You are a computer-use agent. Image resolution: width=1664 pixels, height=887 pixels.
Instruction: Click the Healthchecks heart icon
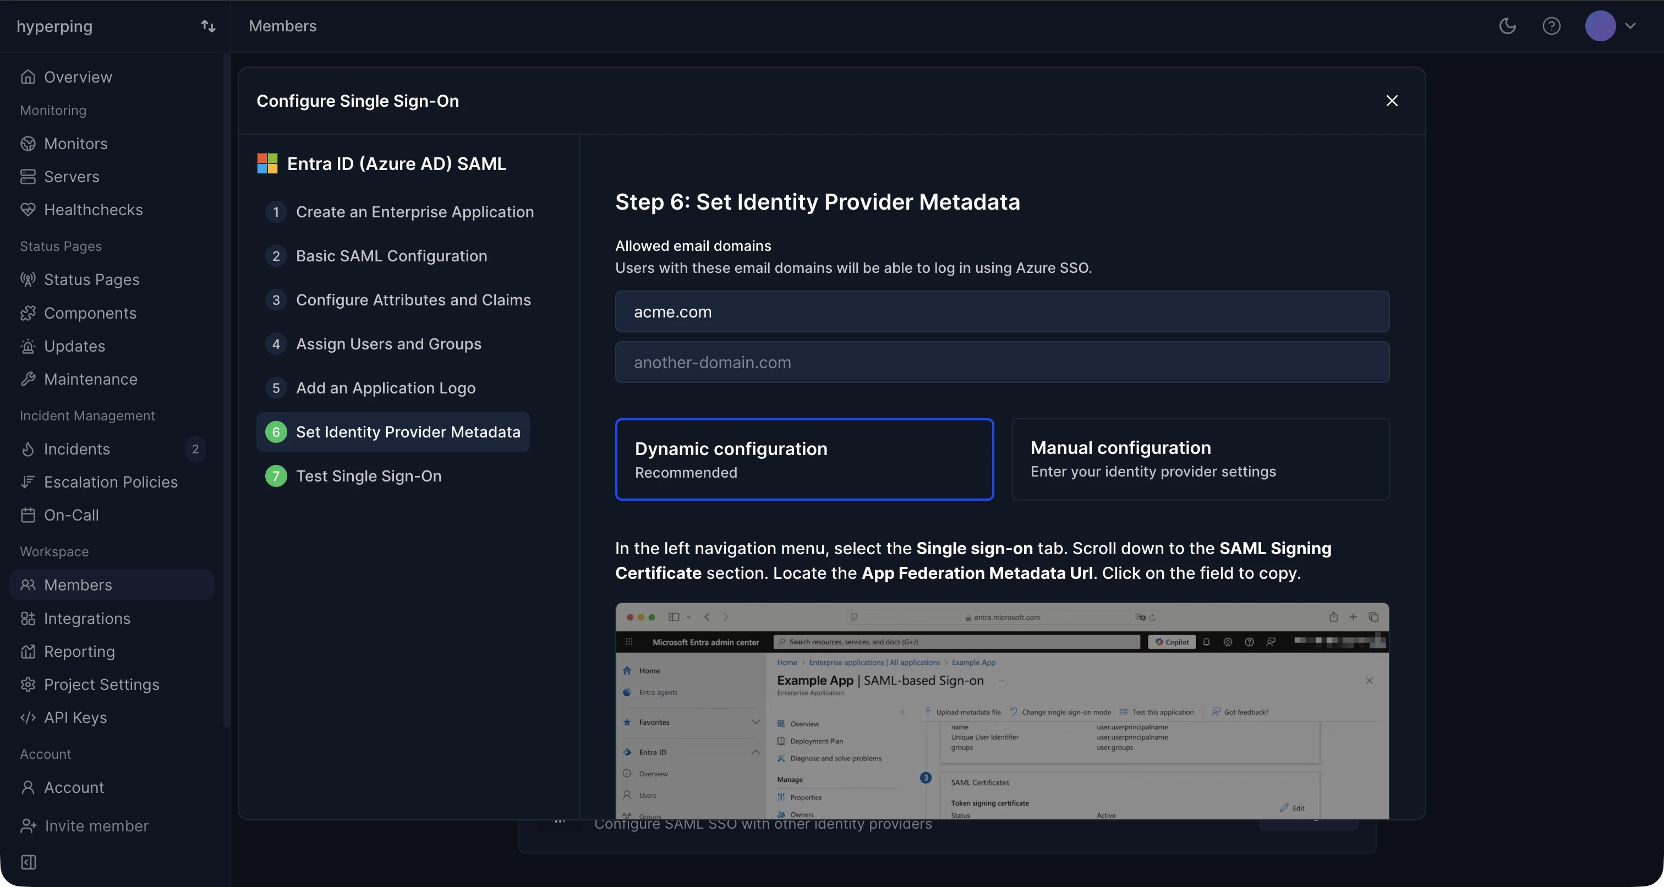(28, 209)
